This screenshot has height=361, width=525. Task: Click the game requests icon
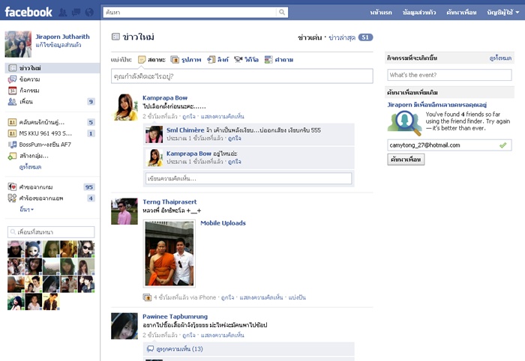coord(12,186)
